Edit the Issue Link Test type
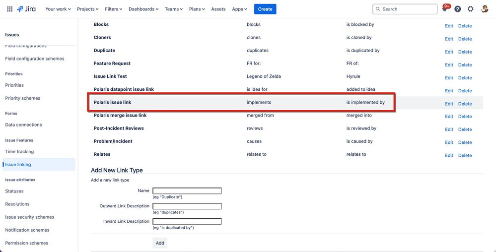This screenshot has height=252, width=496. click(x=449, y=78)
